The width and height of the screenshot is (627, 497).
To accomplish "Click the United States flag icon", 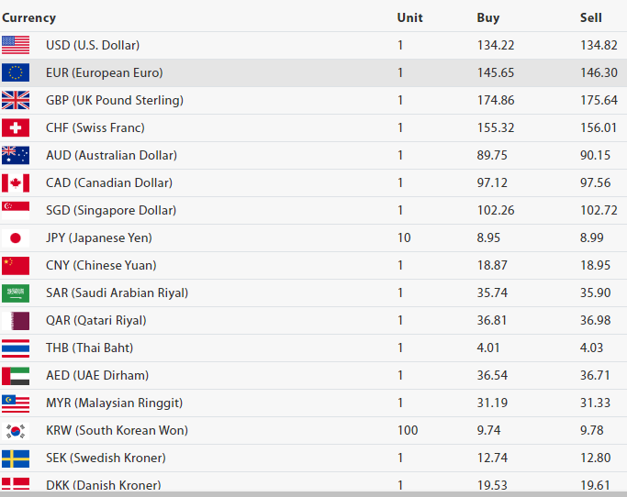I will pos(16,45).
